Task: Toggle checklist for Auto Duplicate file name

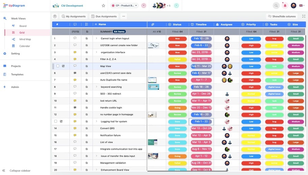Action: pyautogui.click(x=87, y=80)
